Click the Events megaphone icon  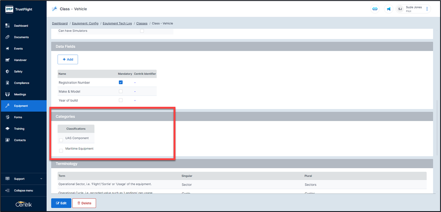[8, 49]
